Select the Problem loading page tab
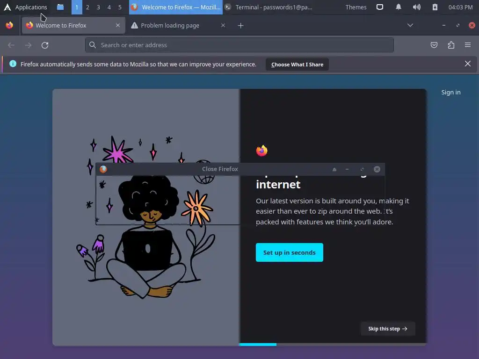 (177, 25)
